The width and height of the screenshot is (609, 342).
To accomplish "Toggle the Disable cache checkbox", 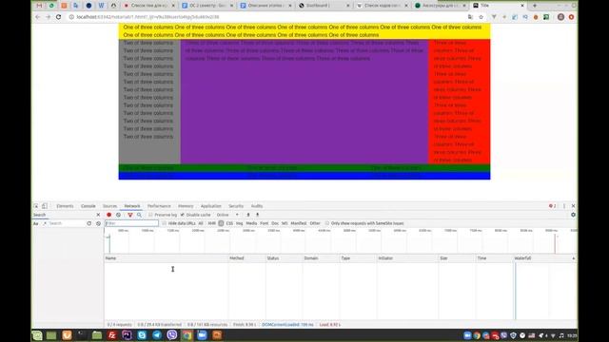I will (182, 215).
